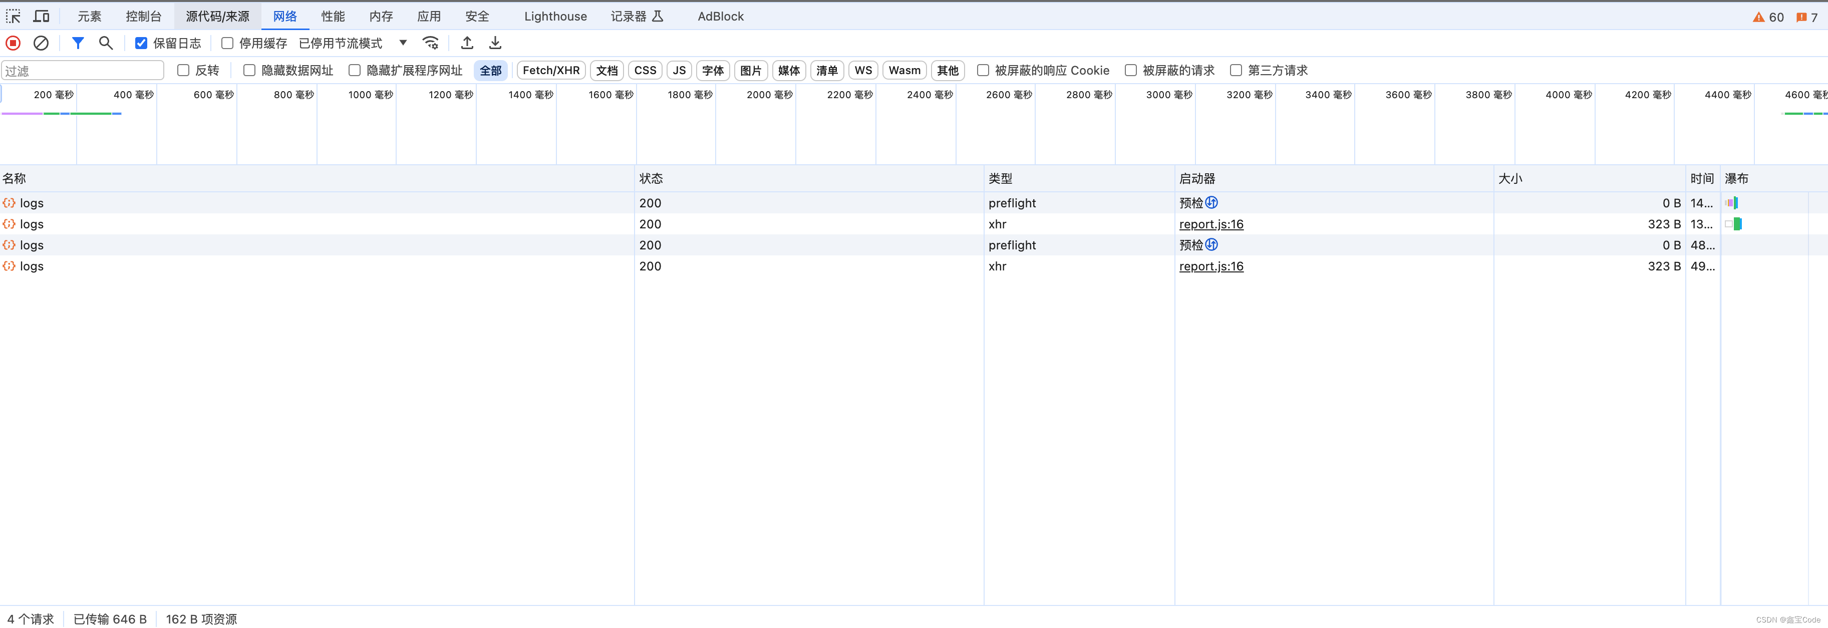This screenshot has width=1828, height=628.
Task: Switch to the 控制台 tab
Action: click(143, 17)
